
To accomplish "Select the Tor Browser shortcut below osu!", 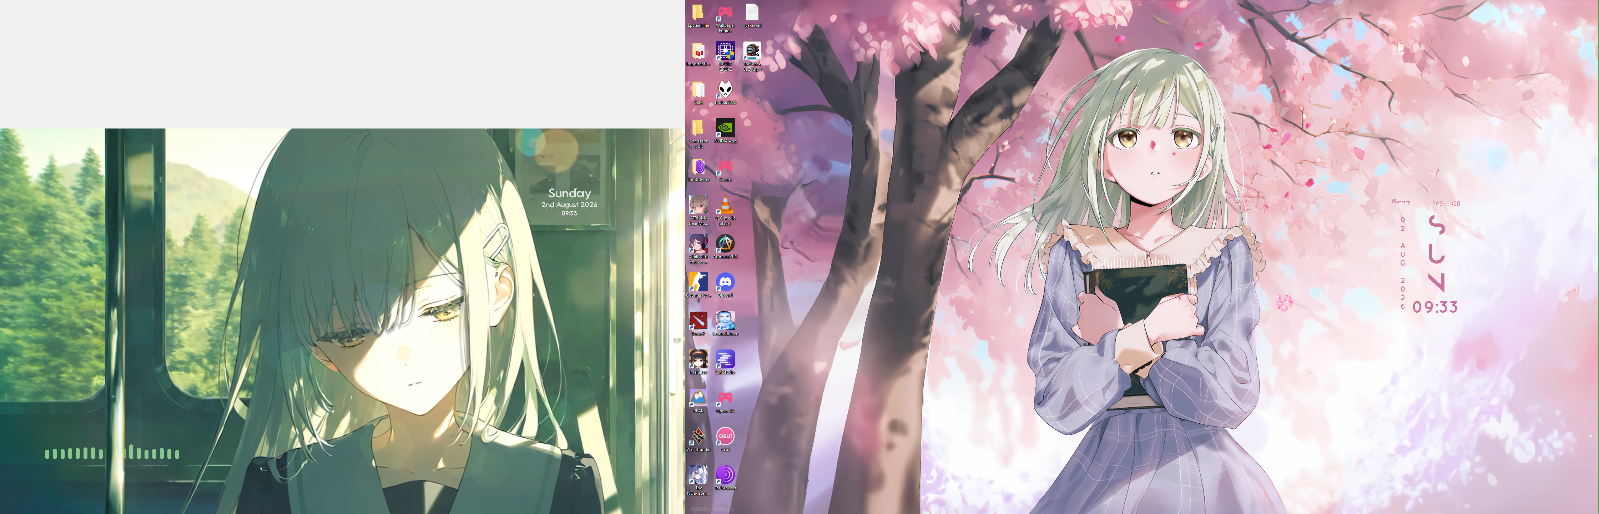I will point(725,477).
